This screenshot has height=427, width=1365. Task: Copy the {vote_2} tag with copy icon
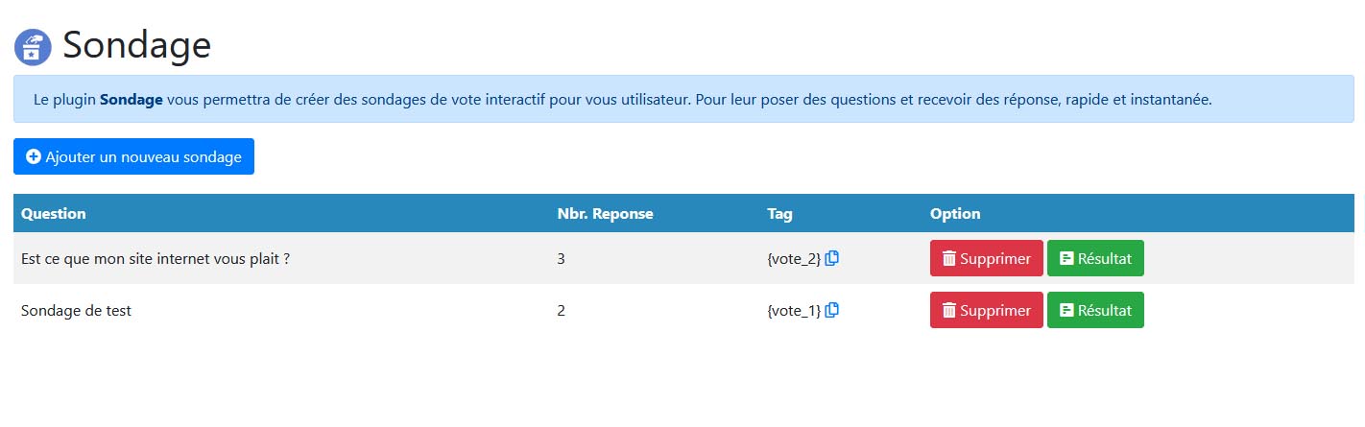coord(832,258)
